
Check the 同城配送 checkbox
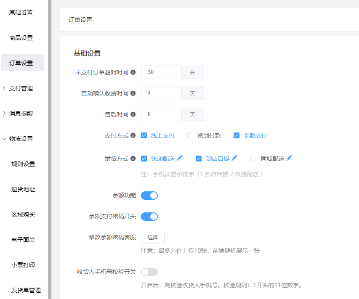tap(253, 159)
